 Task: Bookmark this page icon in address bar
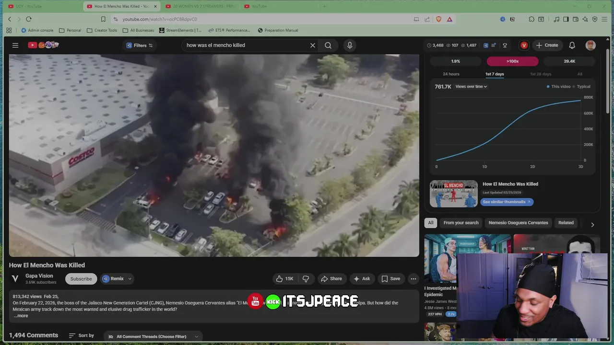[103, 19]
